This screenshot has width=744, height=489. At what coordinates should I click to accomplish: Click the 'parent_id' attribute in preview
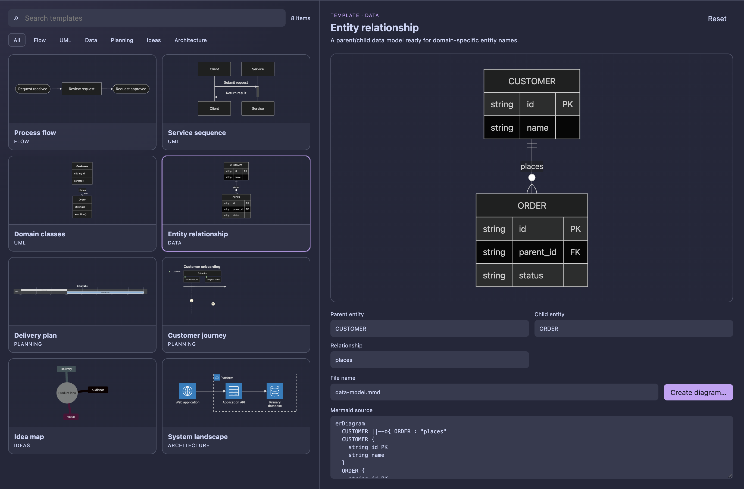pos(537,252)
